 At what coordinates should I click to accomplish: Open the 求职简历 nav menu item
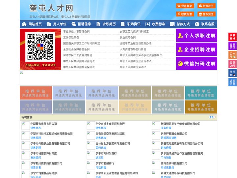pos(106,24)
